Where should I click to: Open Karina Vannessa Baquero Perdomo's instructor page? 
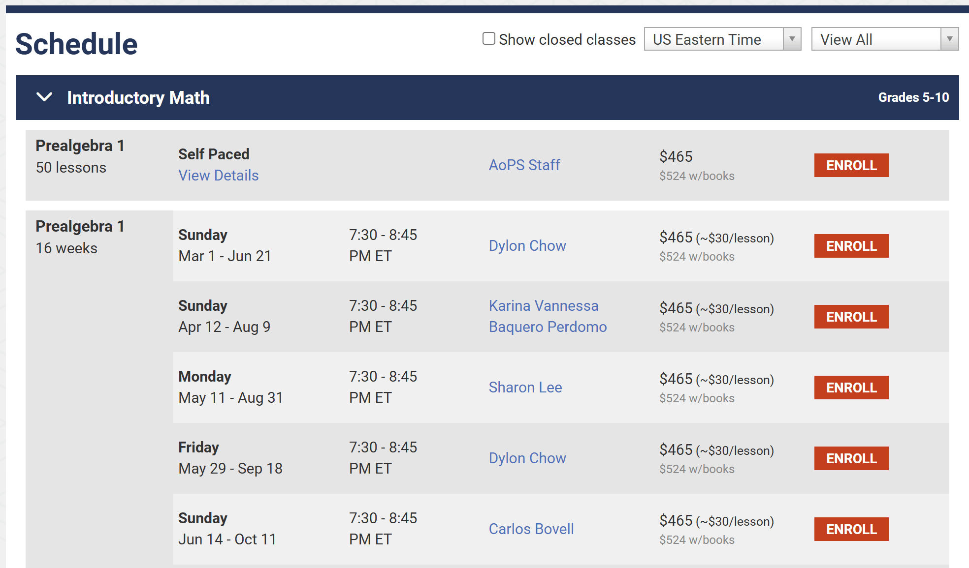point(547,316)
